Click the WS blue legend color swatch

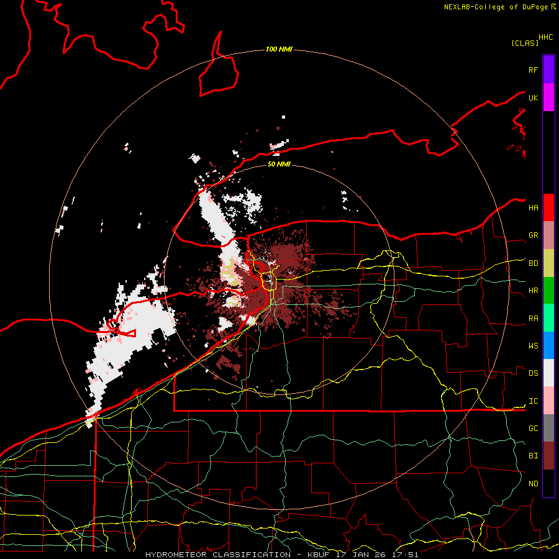coord(548,345)
